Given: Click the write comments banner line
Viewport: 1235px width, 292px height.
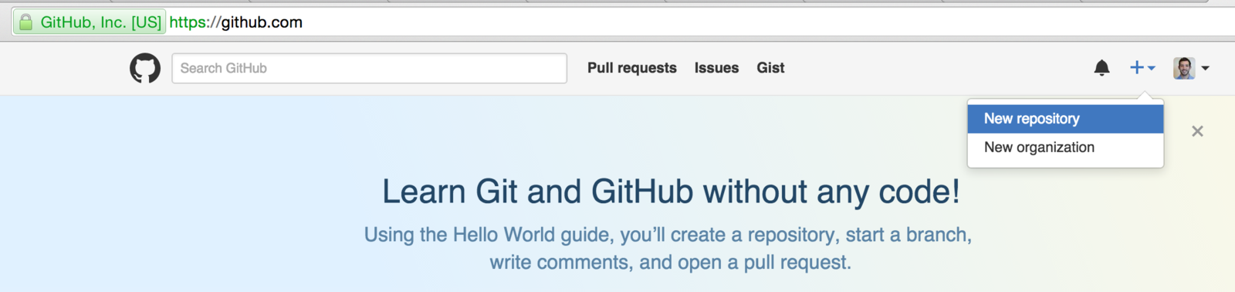Looking at the screenshot, I should pos(670,263).
